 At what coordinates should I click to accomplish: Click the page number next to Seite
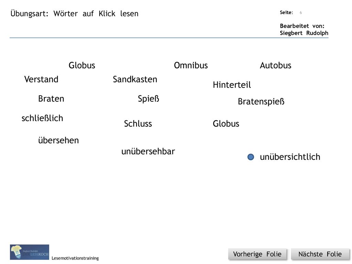[300, 13]
